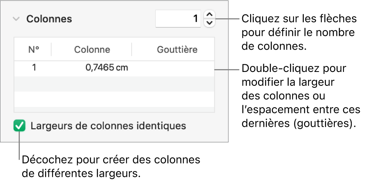The height and width of the screenshot is (184, 367).
Task: Click the 0,7465 cm column width value
Action: (107, 68)
